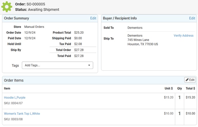Image resolution: width=198 pixels, height=127 pixels.
Task: Open the Hoodie L,Purple item link
Action: (15, 97)
